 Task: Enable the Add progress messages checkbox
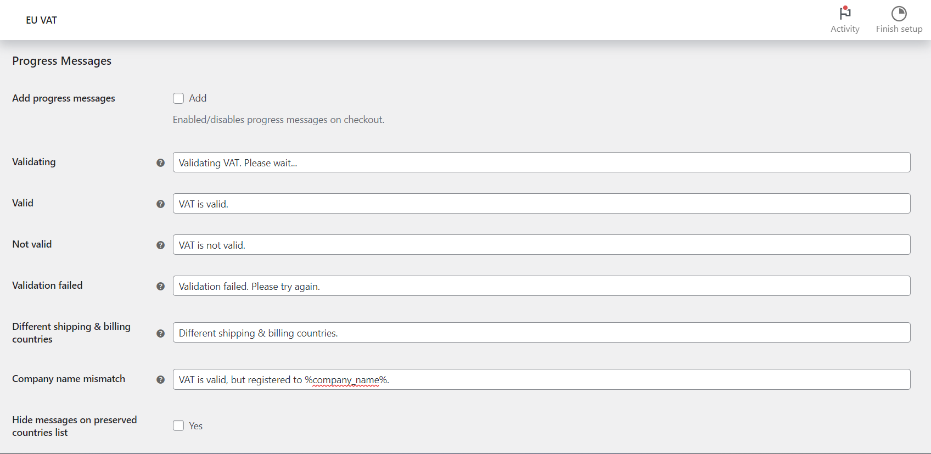click(178, 98)
